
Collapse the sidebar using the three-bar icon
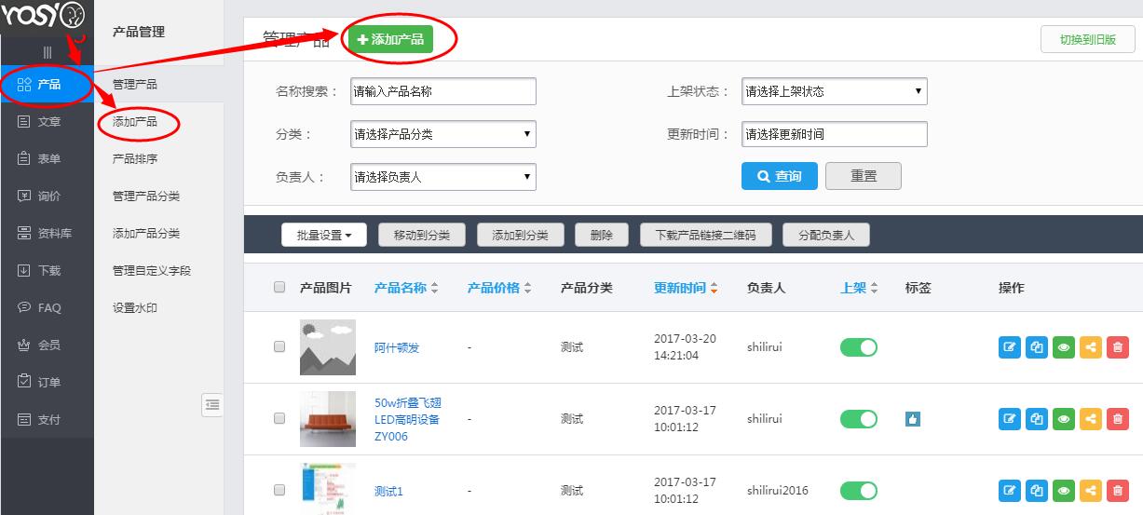pos(48,52)
